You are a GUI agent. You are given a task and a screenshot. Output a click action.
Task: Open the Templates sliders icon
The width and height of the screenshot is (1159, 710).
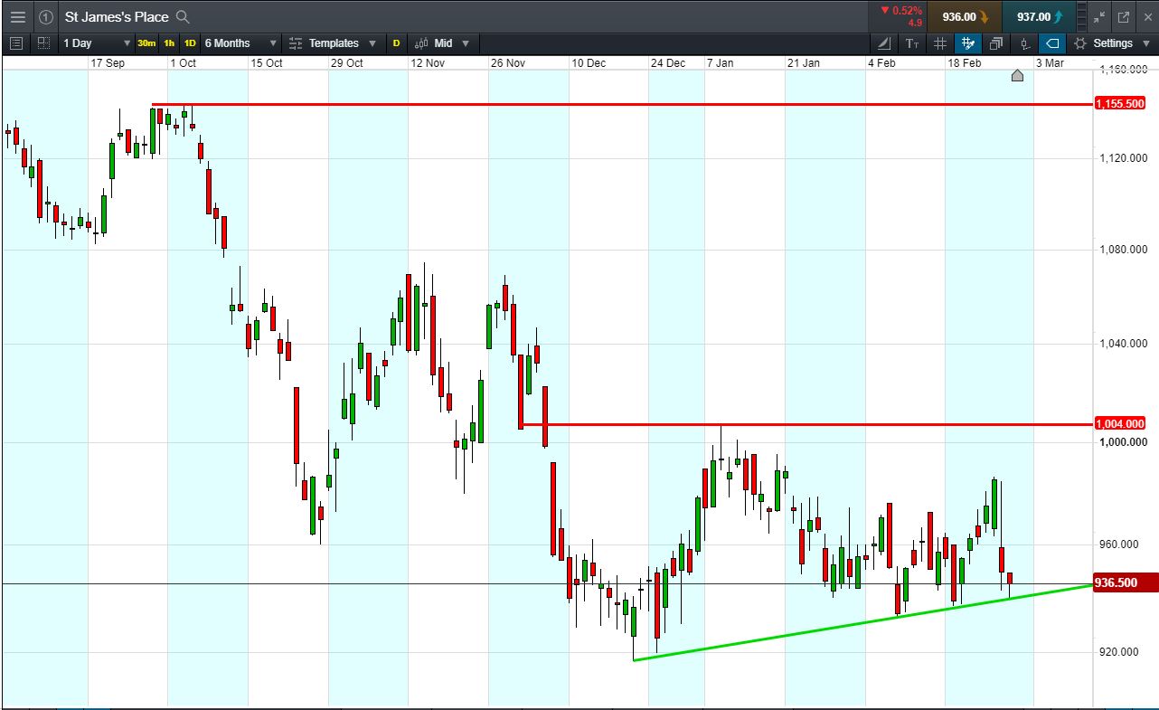click(296, 43)
